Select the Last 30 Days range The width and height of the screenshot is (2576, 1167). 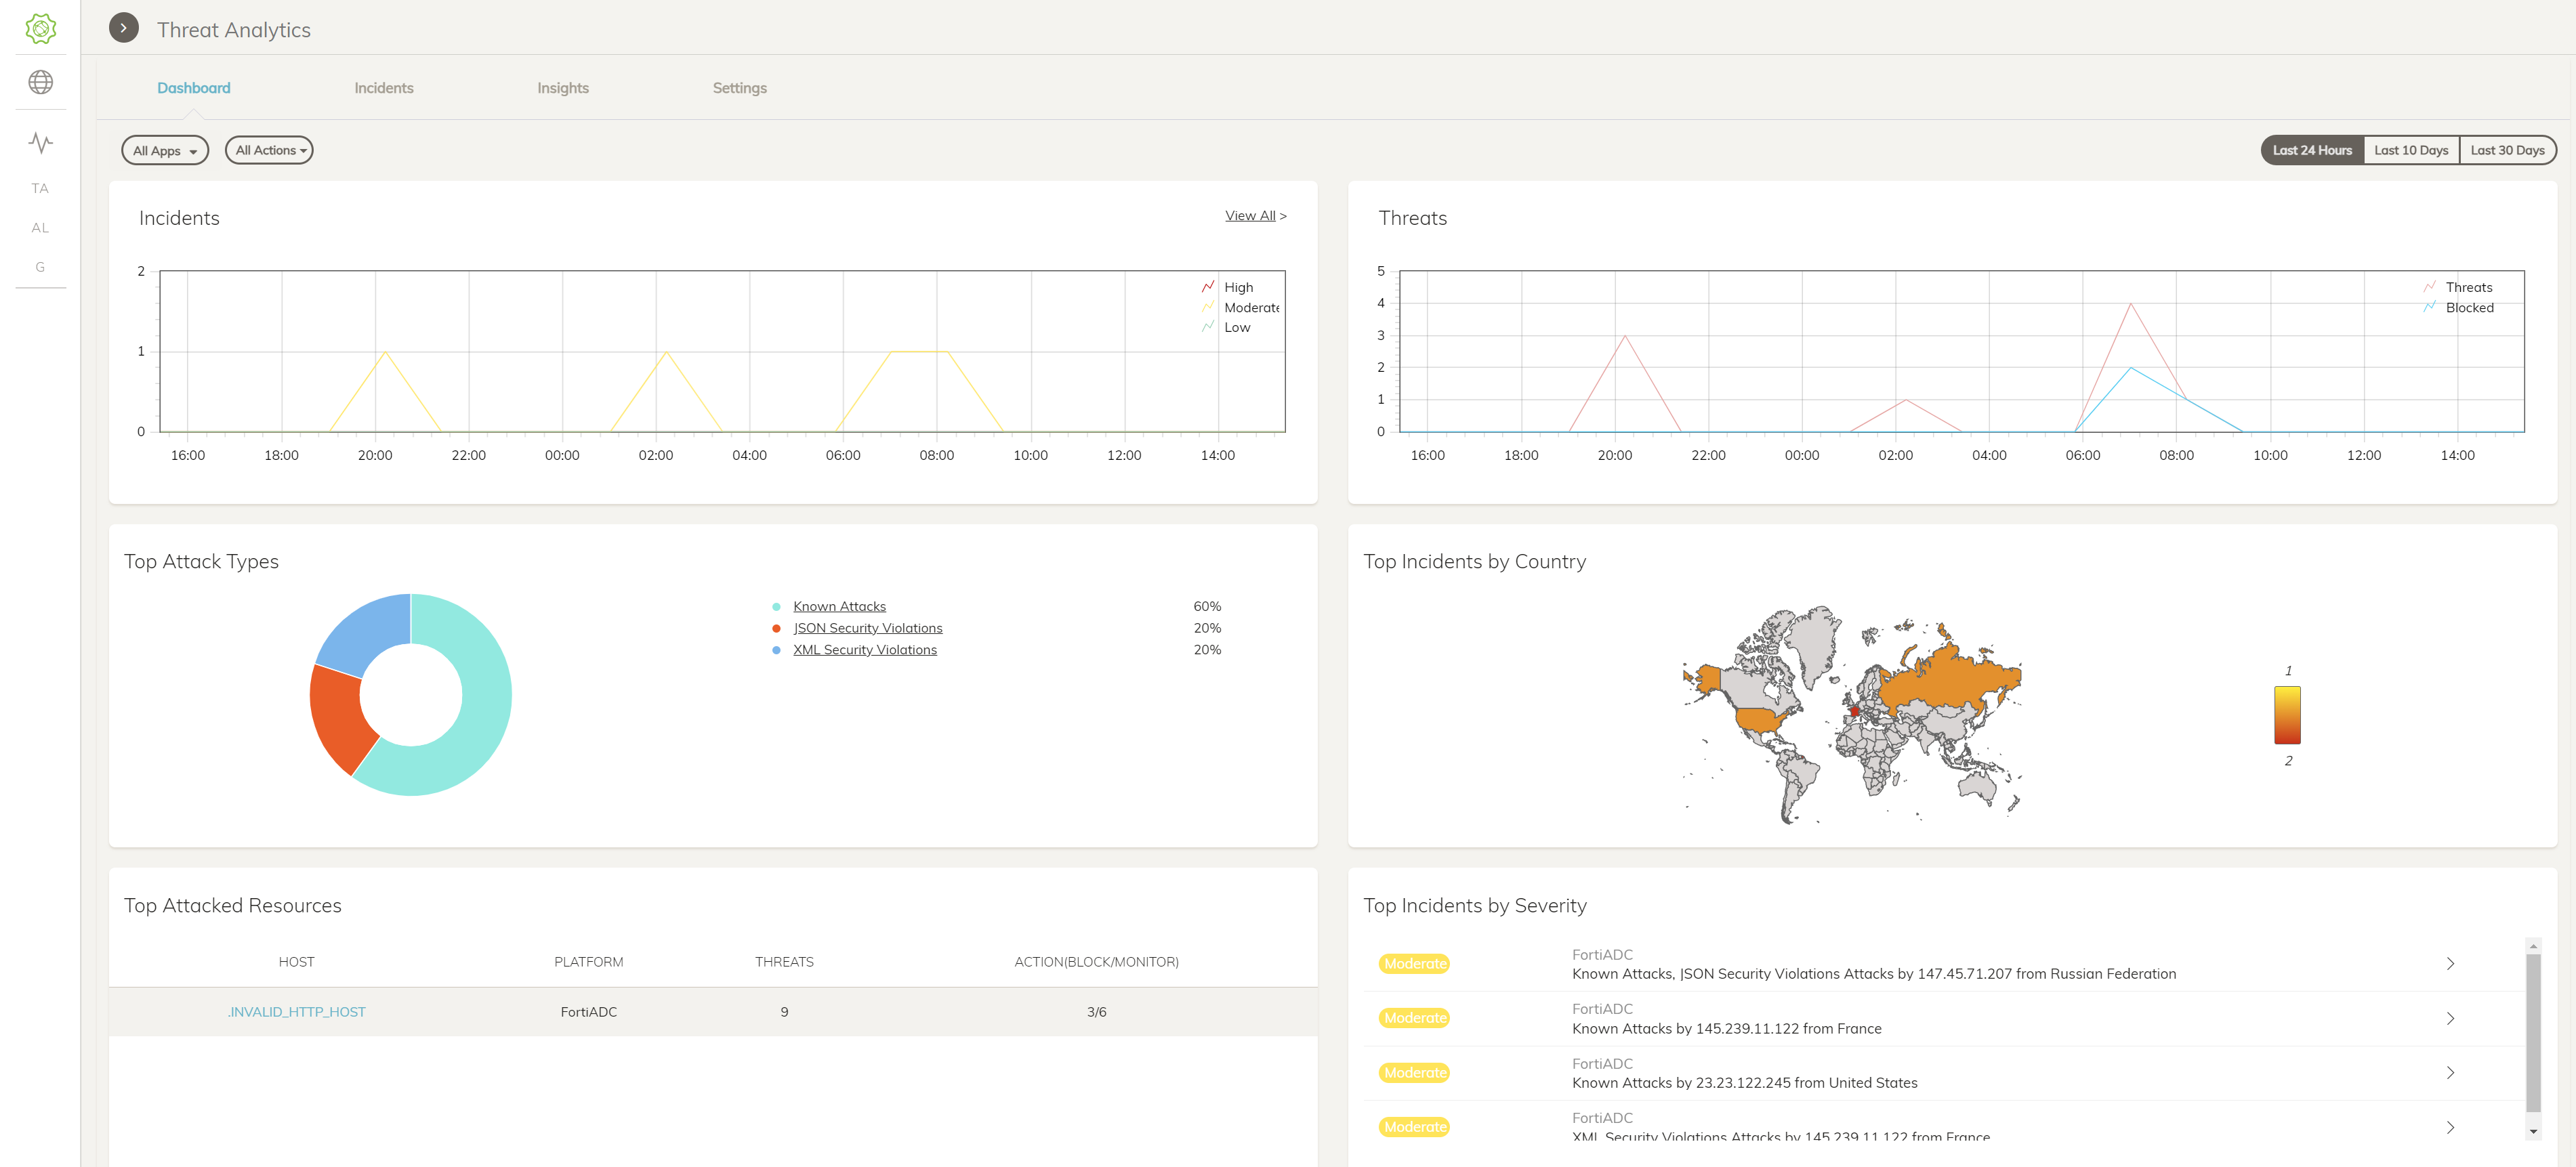(2507, 150)
